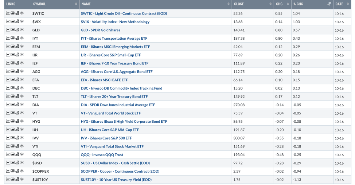Open $UST10Y 10-Year Treasury Yield link

coord(116,180)
